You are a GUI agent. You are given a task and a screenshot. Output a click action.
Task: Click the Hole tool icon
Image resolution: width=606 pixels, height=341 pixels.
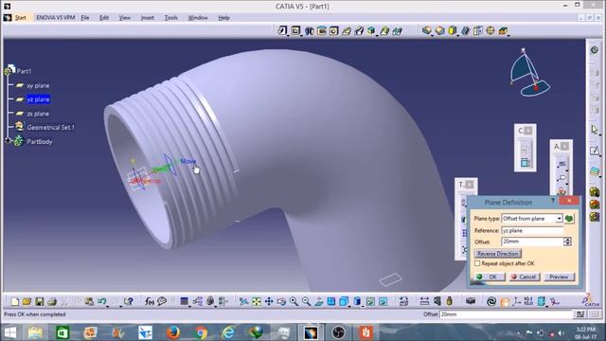334,30
